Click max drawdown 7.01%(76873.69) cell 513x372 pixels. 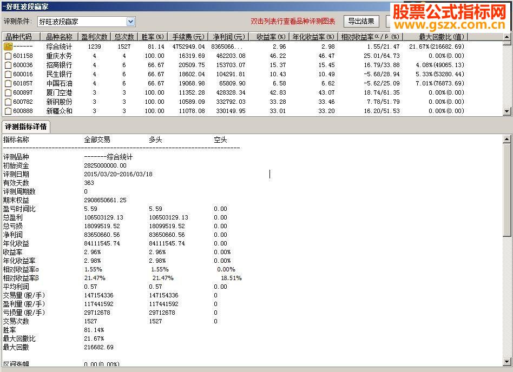point(440,83)
